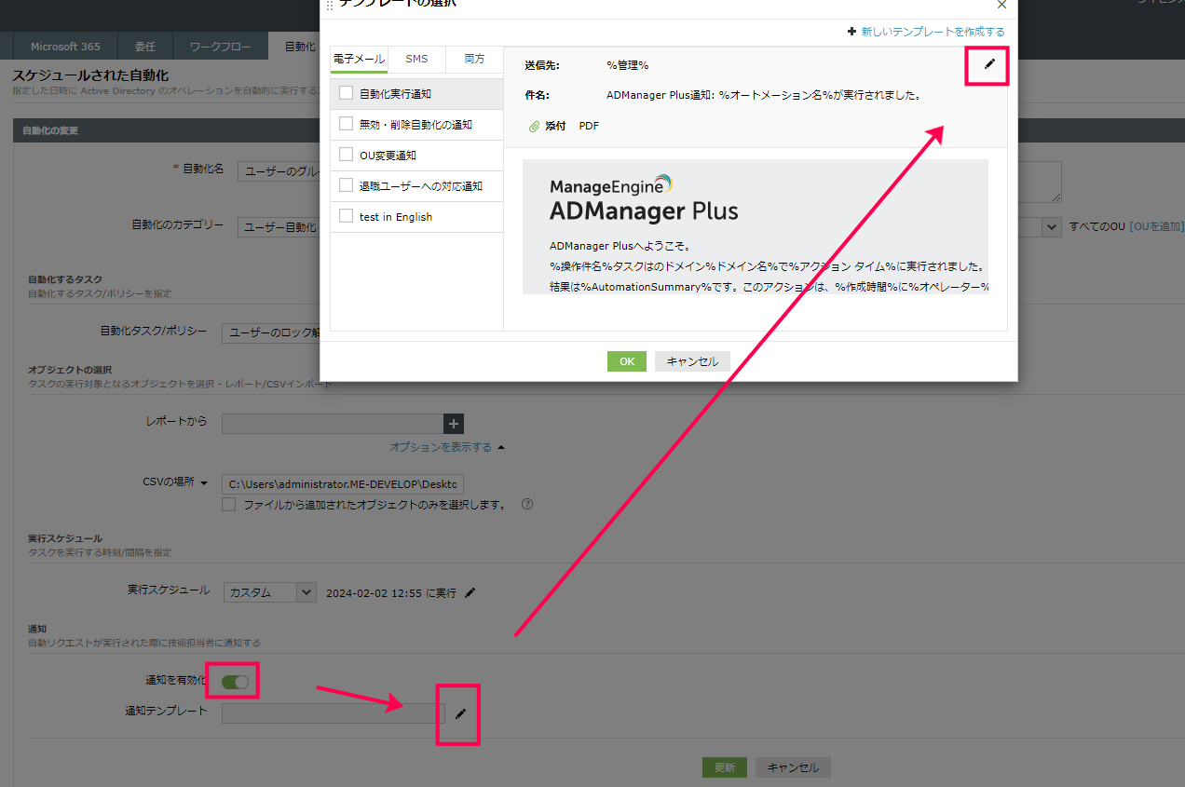Click the PDF attachment label
The height and width of the screenshot is (787, 1185).
589,126
